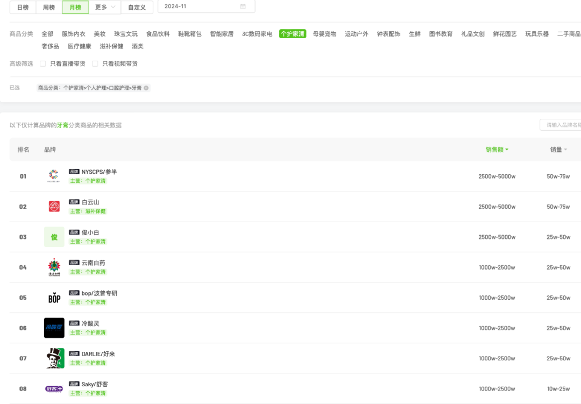Select 玩具乐器 category

tap(537, 34)
